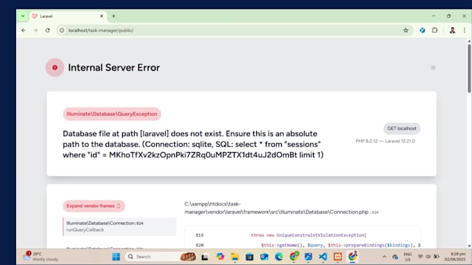Launch Copilot from the taskbar
Image resolution: width=472 pixels, height=265 pixels.
coord(220,257)
